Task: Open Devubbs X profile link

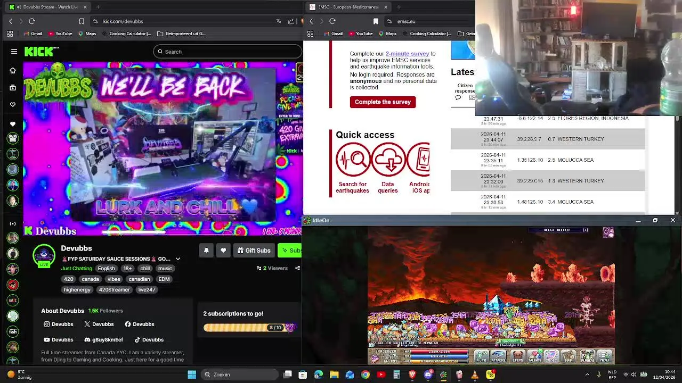Action: pos(99,324)
